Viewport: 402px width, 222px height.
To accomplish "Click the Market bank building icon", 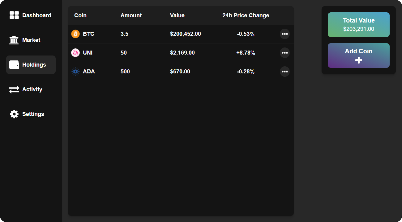I will [14, 40].
